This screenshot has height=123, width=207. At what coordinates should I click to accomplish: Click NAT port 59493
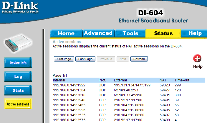tap(165, 105)
